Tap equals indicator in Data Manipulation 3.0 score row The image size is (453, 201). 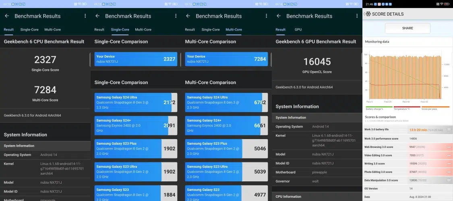coord(449,180)
